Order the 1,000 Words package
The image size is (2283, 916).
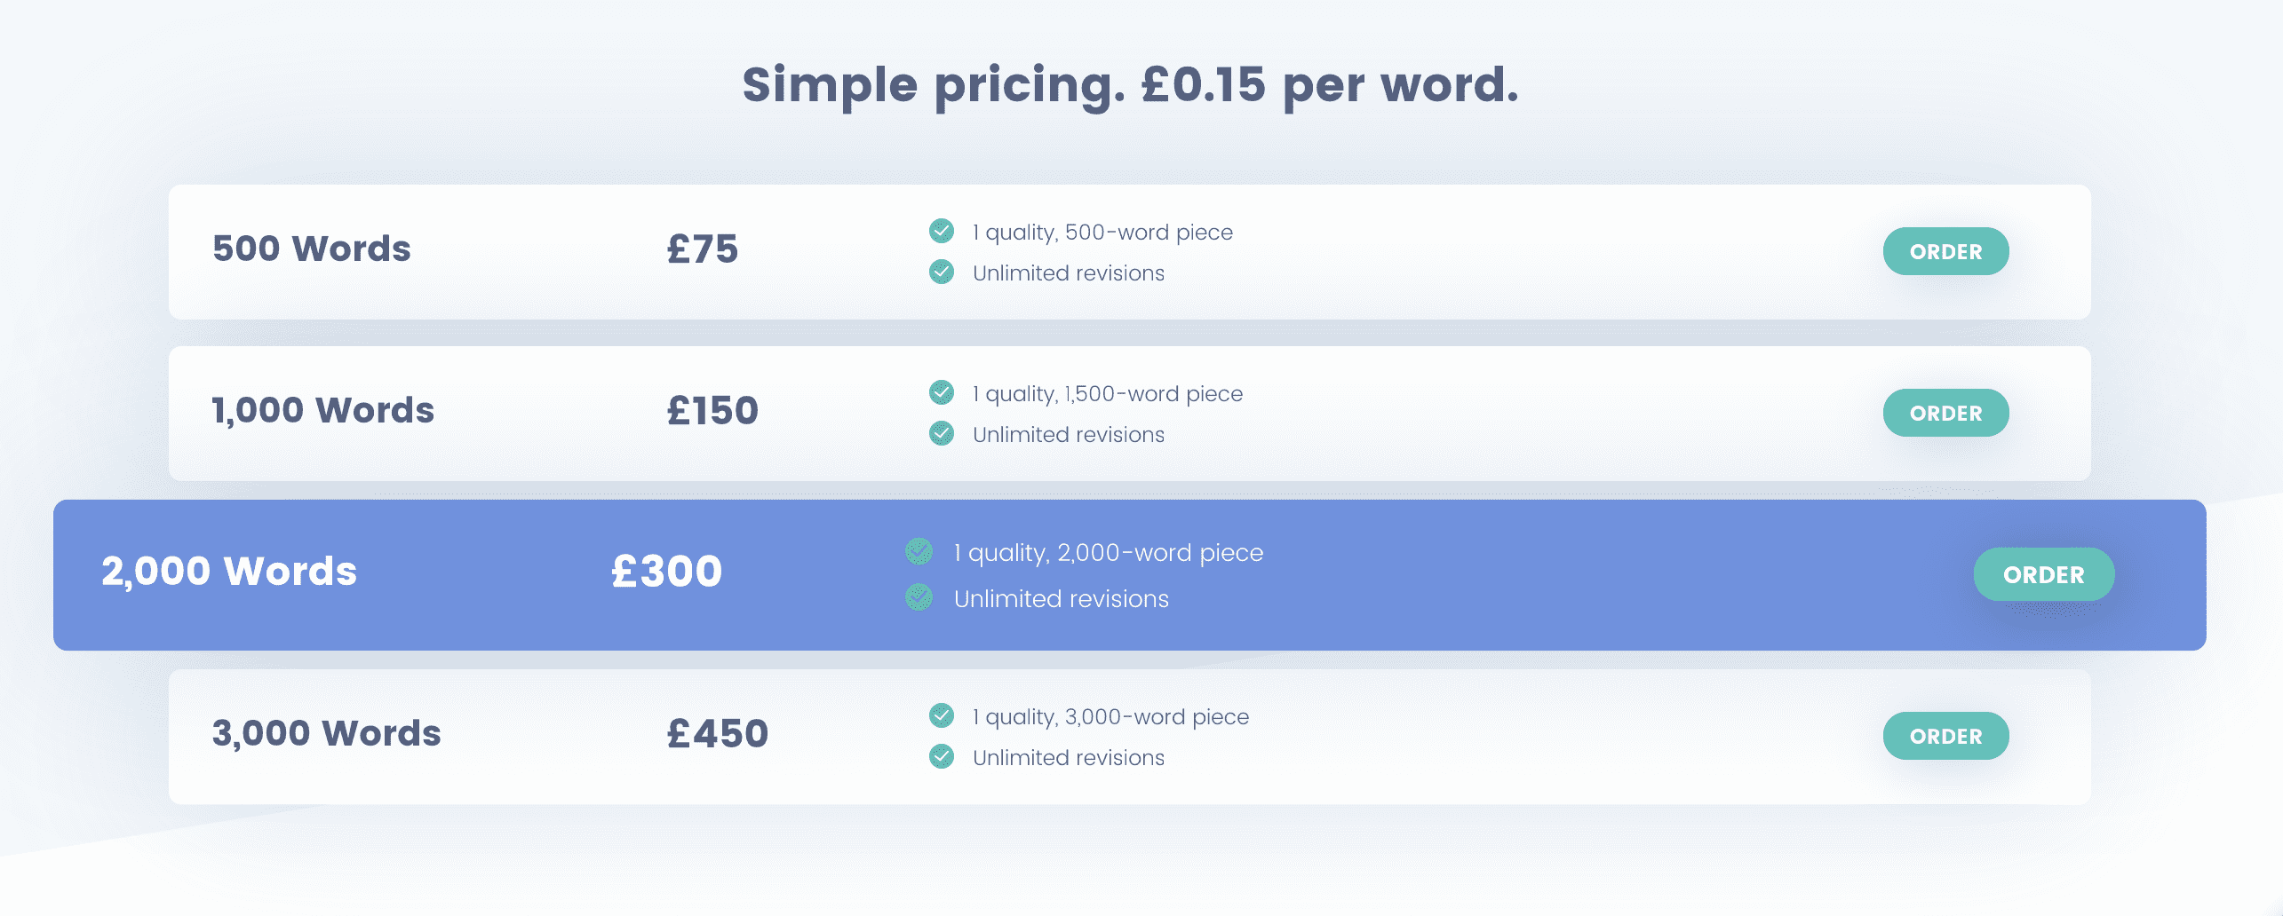click(x=1945, y=413)
